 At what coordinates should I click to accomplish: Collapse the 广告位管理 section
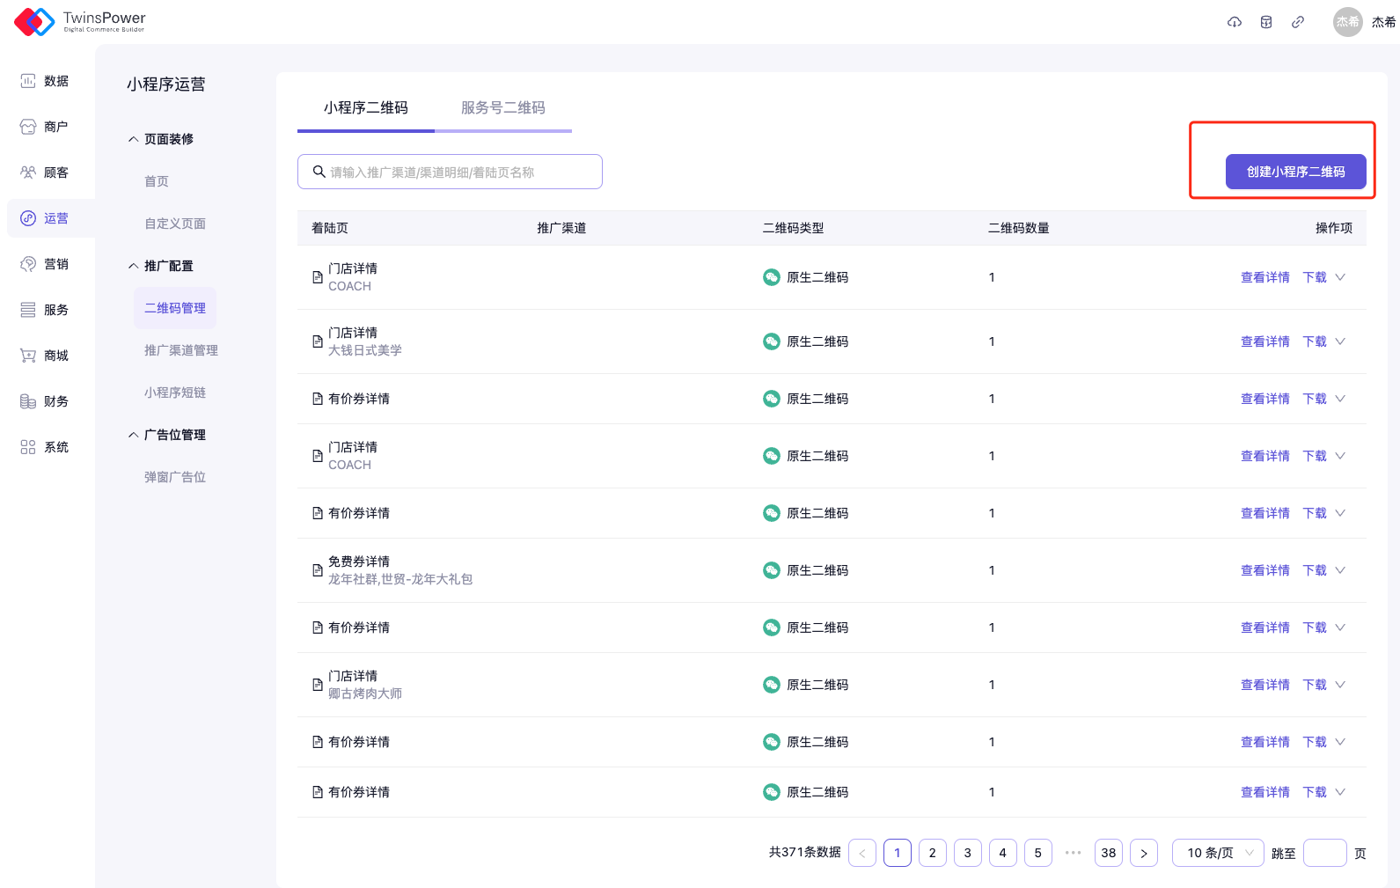[x=134, y=435]
